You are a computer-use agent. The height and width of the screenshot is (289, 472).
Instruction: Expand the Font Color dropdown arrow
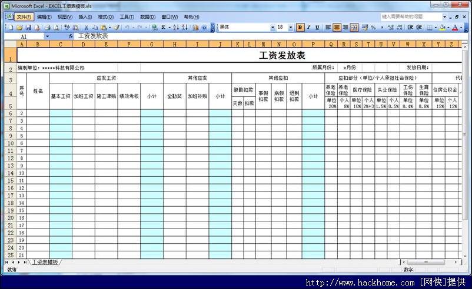click(461, 28)
